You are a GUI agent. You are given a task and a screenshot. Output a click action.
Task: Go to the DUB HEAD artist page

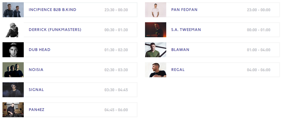[x=39, y=50]
